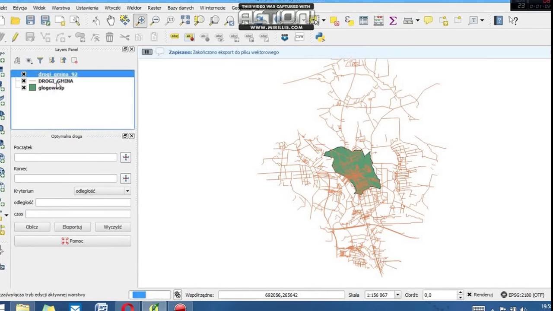Open the Warstwa menu
This screenshot has width=553, height=311.
tap(60, 8)
